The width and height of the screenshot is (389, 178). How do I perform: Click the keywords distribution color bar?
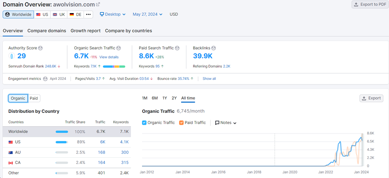(x=114, y=66)
